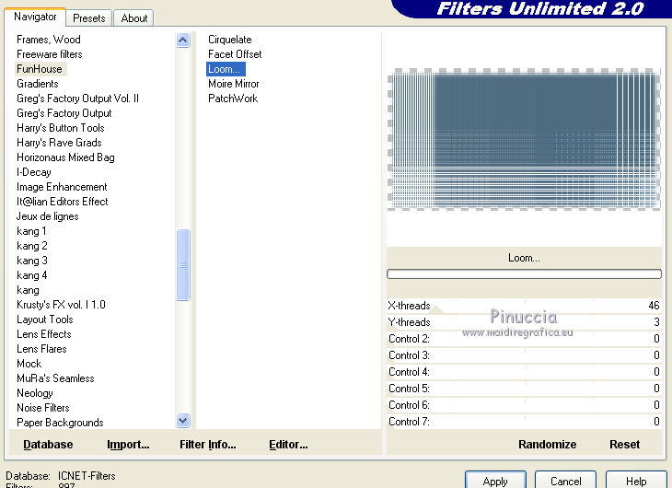Image resolution: width=672 pixels, height=488 pixels.
Task: Choose the Loom... filter
Action: tap(226, 69)
